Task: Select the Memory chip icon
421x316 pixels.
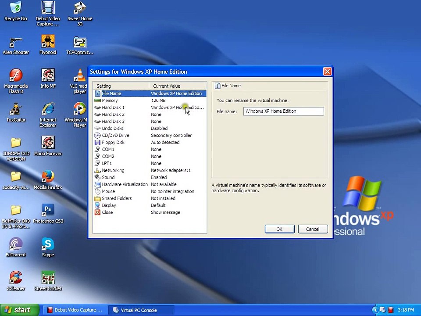Action: 97,101
